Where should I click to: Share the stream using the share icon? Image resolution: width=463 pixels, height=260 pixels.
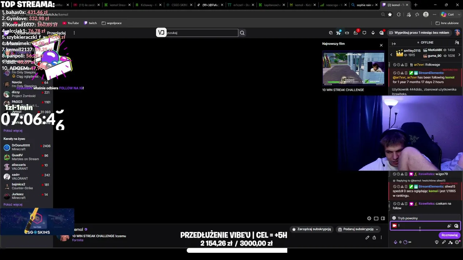pyautogui.click(x=374, y=238)
